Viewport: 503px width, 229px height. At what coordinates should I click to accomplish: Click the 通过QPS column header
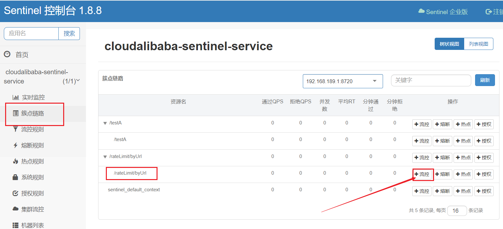pos(272,102)
